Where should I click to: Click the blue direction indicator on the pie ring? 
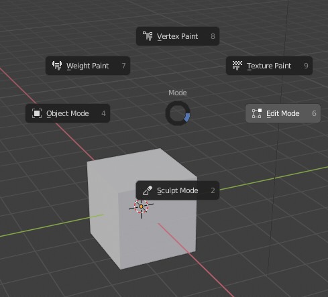pyautogui.click(x=187, y=117)
